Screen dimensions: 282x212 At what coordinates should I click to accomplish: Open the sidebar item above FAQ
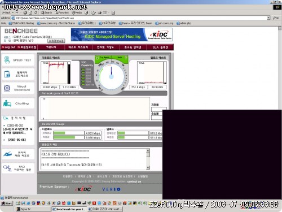click(18, 154)
